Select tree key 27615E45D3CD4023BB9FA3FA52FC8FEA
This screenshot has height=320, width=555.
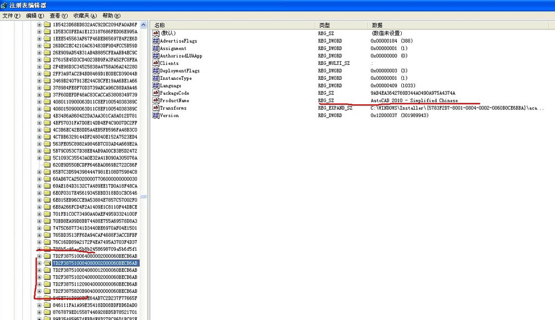tap(95, 60)
